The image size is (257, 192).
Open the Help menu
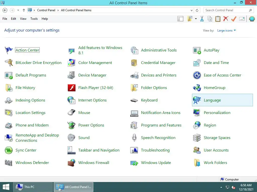[x=45, y=19]
